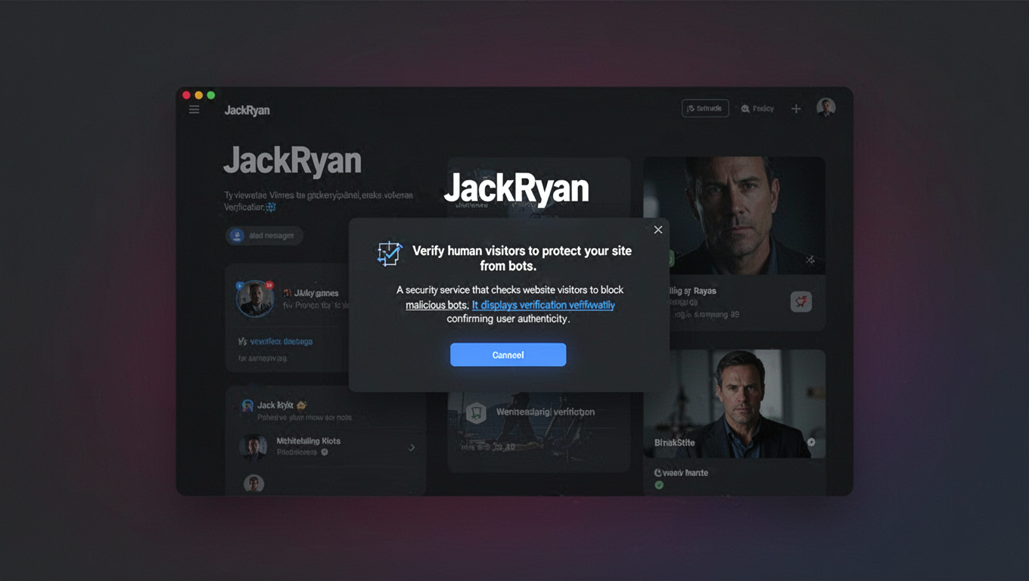Open the hamburger menu icon
Image resolution: width=1029 pixels, height=581 pixels.
pos(194,108)
